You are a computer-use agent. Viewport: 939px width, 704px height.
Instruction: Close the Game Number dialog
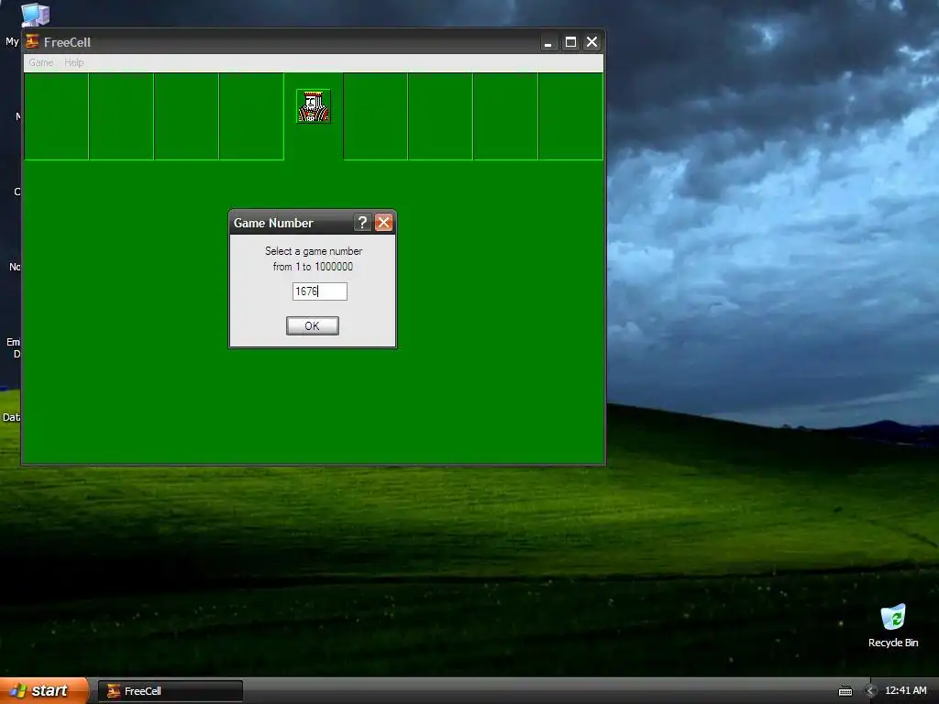tap(384, 223)
